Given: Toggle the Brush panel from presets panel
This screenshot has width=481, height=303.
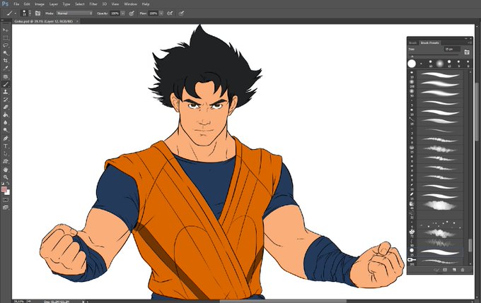Looking at the screenshot, I should tap(467, 52).
